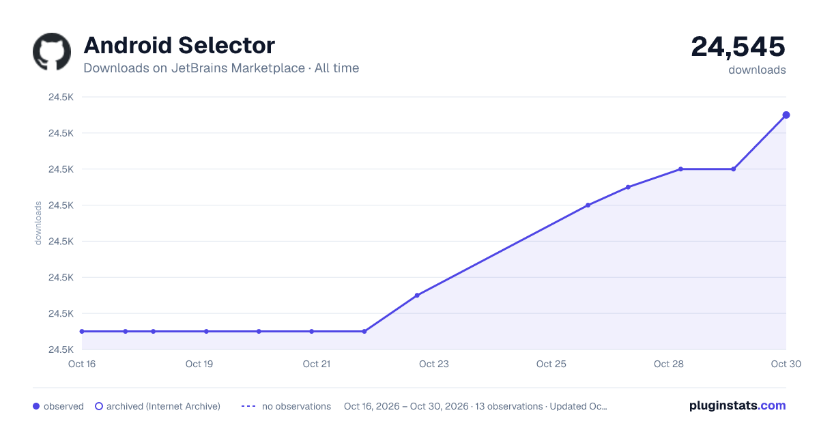Click the hollow circle legend marker for archived
Image resolution: width=819 pixels, height=430 pixels.
point(98,406)
